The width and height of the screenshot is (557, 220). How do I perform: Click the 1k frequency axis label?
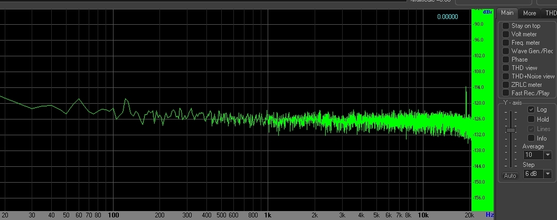[268, 215]
